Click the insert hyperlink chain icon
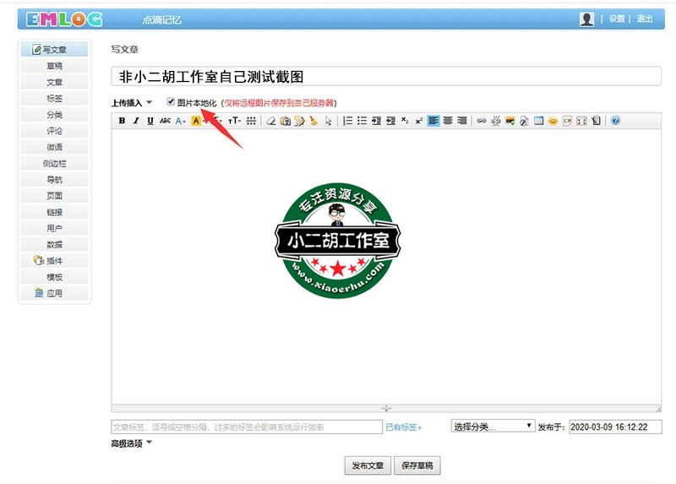The width and height of the screenshot is (676, 484). tap(482, 121)
